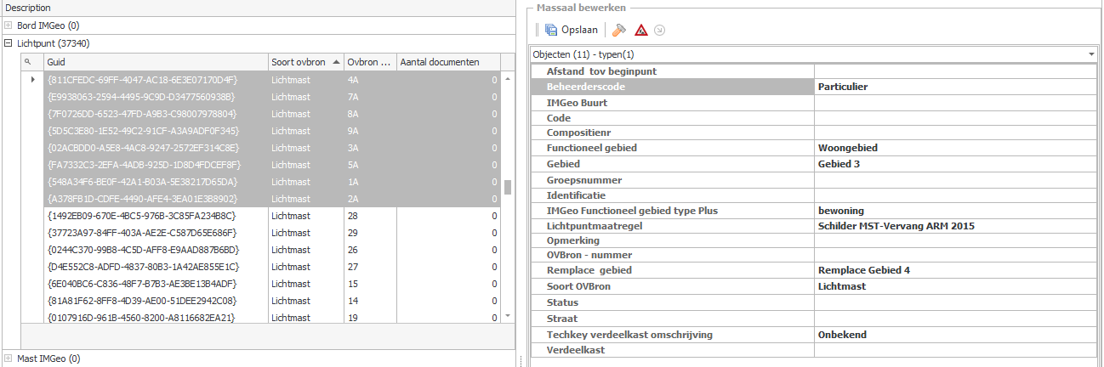Viewport: 1104px width, 367px height.
Task: Click the hammer tool icon
Action: pyautogui.click(x=619, y=30)
